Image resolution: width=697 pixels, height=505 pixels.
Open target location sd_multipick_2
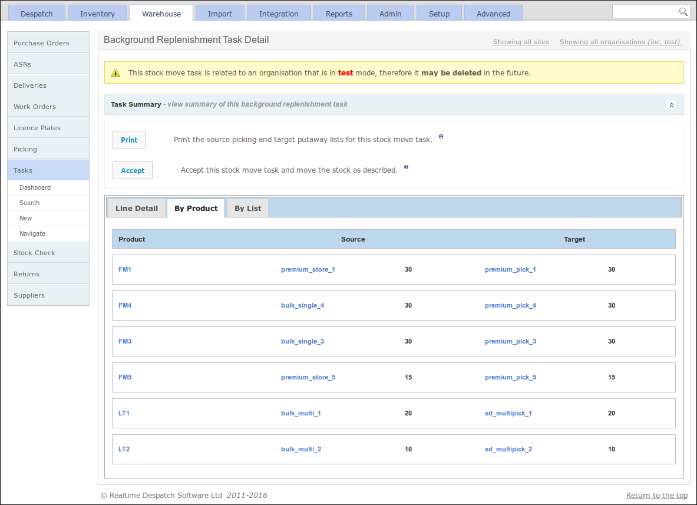[x=508, y=450]
